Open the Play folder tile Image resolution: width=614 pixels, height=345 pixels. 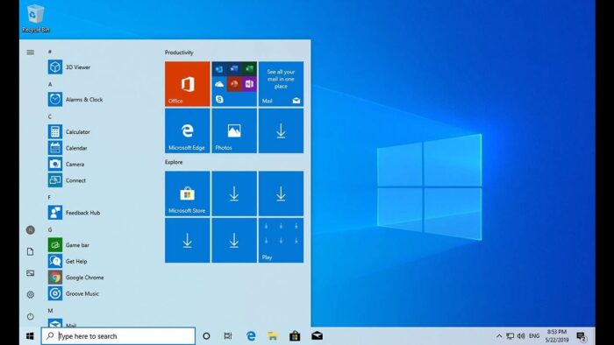click(x=281, y=240)
